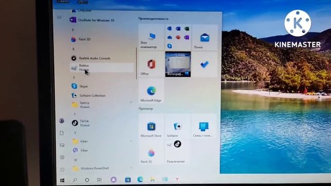Click the Cortana circle on taskbar
Viewport: 331px width, 186px height.
pos(87,180)
